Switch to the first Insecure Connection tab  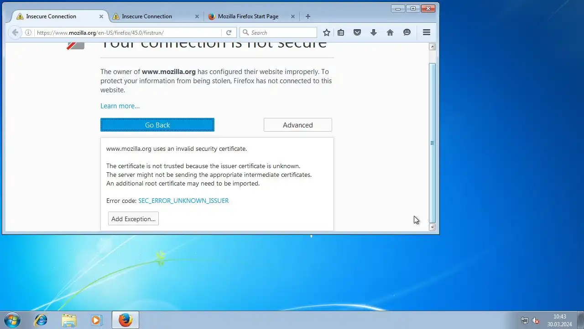click(x=60, y=16)
